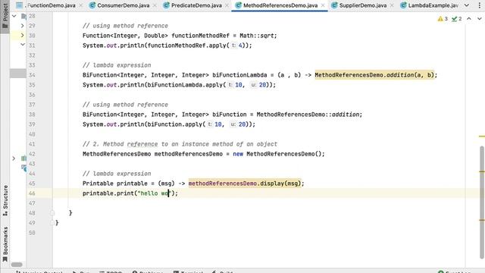The image size is (485, 273).
Task: Click the highlighted MethodReferencesDemo.addition(a, b) expression
Action: [x=374, y=75]
